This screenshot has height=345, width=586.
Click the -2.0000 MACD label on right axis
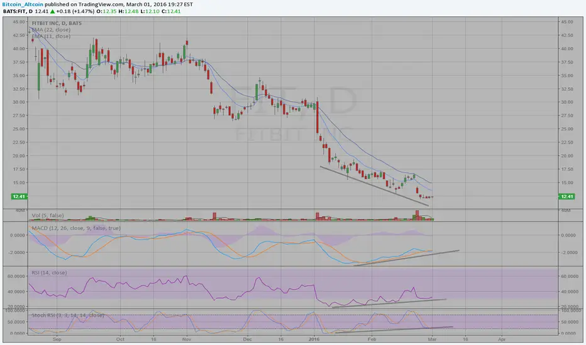pyautogui.click(x=568, y=253)
